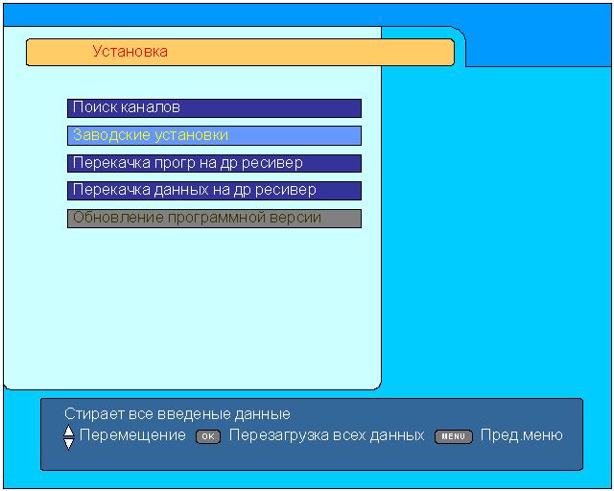Open Поиск каналов menu item
The height and width of the screenshot is (491, 614).
pos(214,108)
